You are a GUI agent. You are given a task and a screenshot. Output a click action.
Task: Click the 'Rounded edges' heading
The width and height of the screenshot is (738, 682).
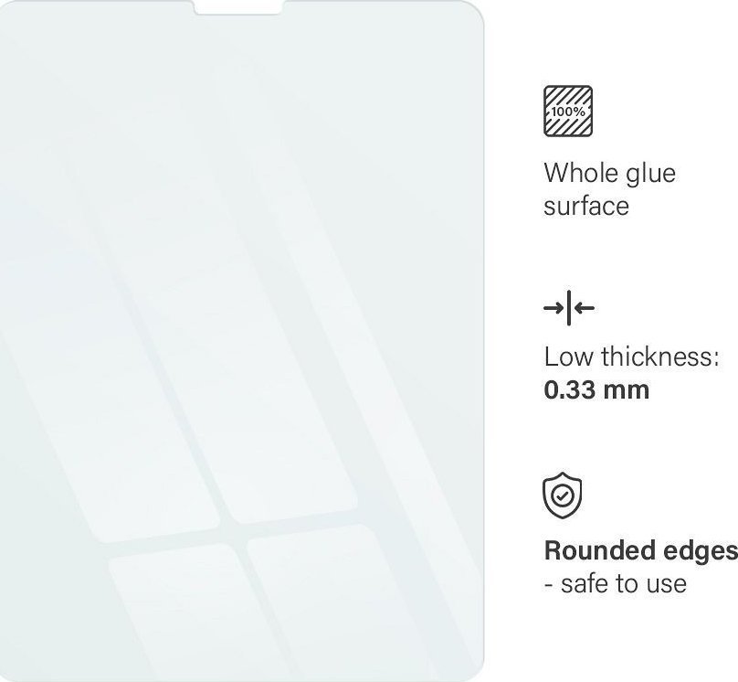[x=640, y=551]
